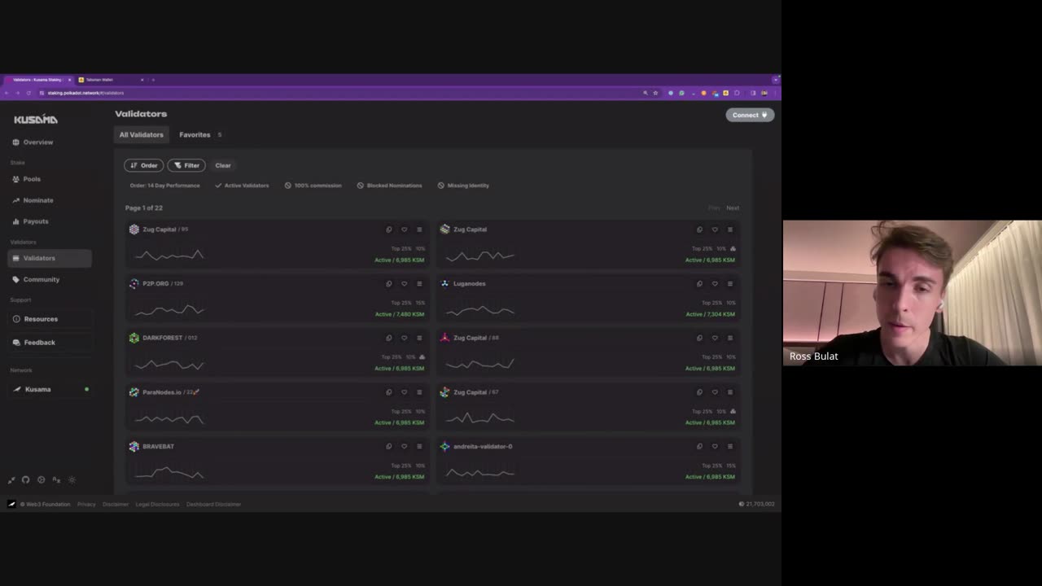Open the GitHub icon link

pyautogui.click(x=26, y=480)
